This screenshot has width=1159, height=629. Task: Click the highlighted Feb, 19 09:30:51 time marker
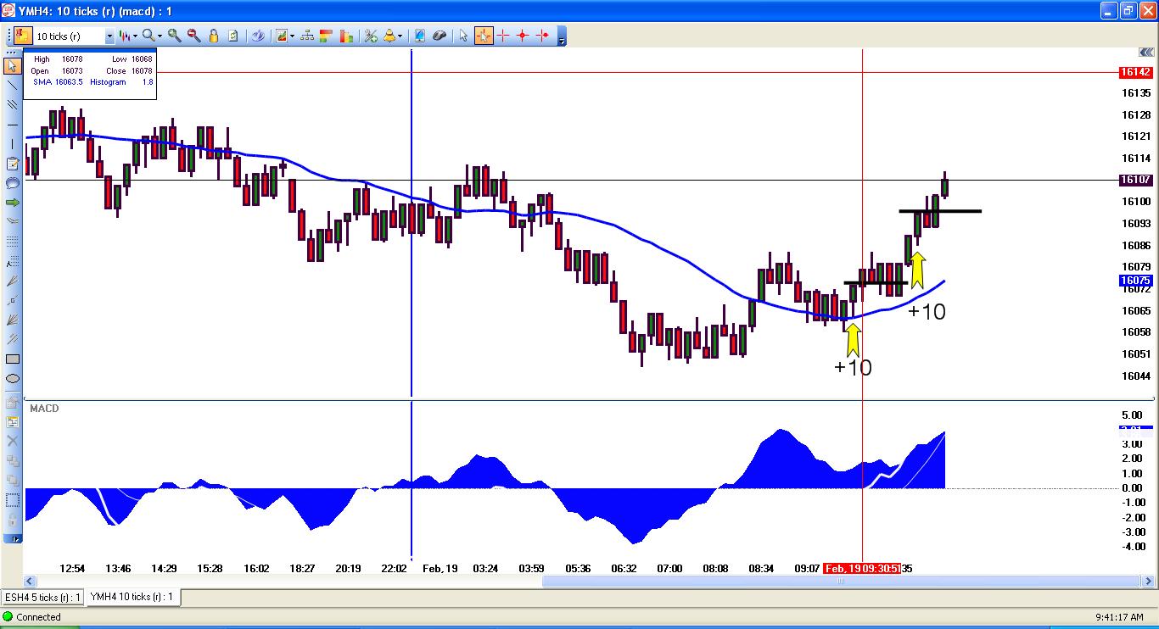click(x=862, y=568)
